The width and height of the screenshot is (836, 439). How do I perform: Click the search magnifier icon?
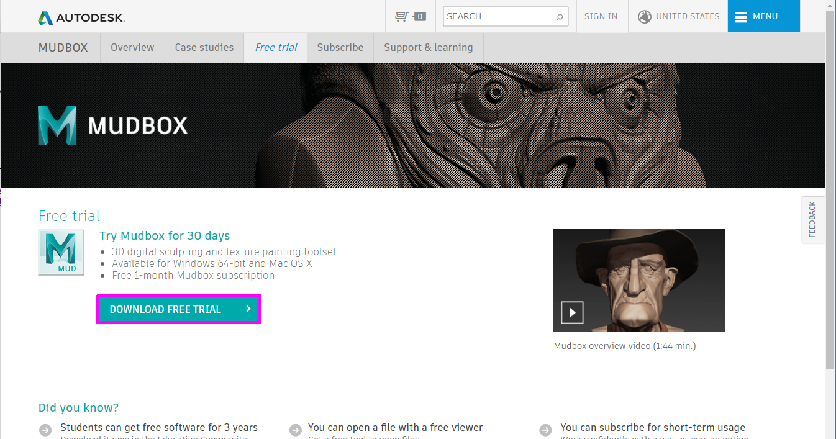[559, 17]
